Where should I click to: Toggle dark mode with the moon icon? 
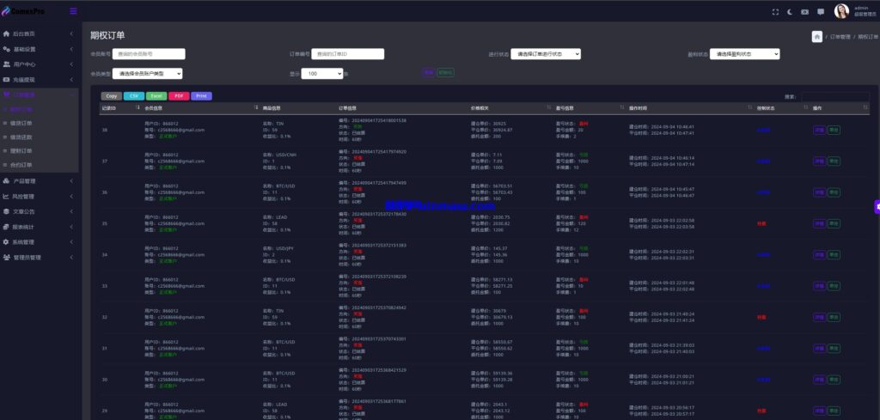tap(791, 12)
